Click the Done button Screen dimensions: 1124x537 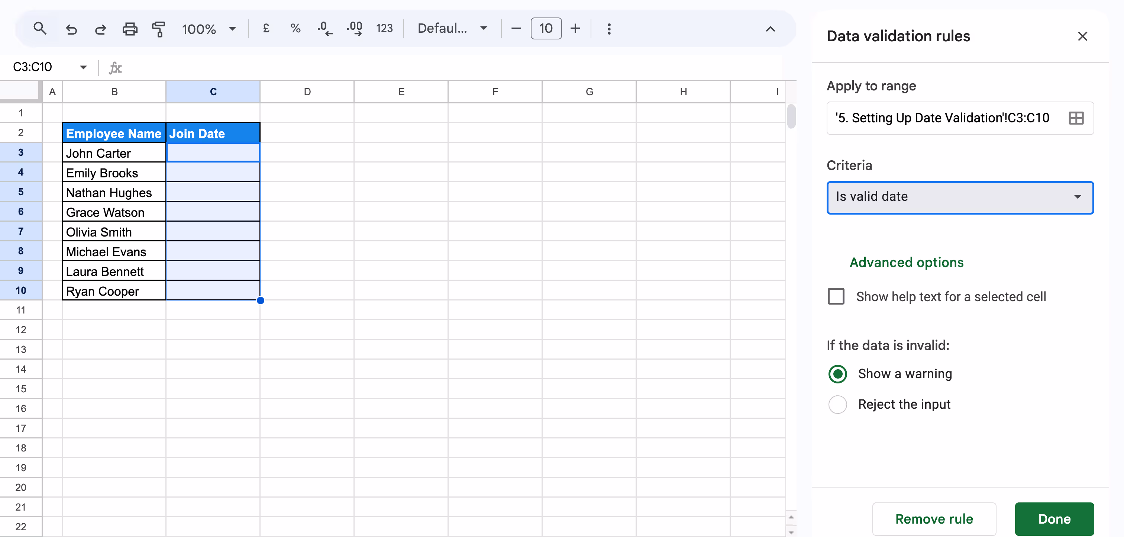(1054, 519)
